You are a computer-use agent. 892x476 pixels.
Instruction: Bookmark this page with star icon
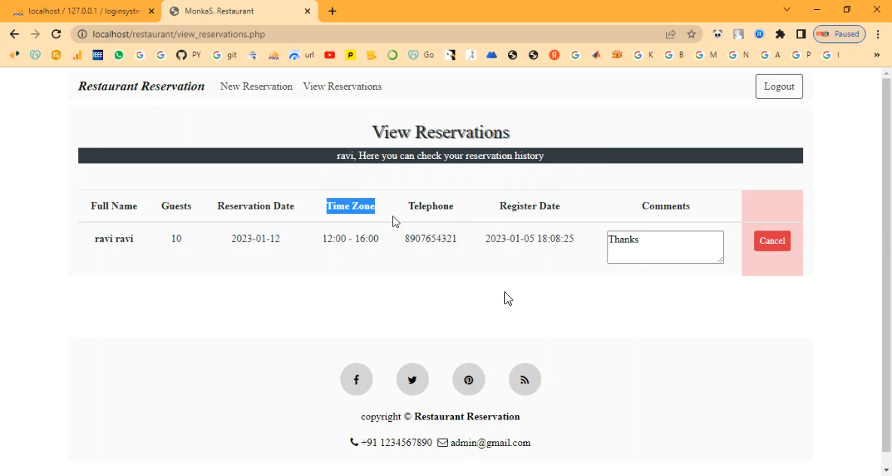click(691, 34)
